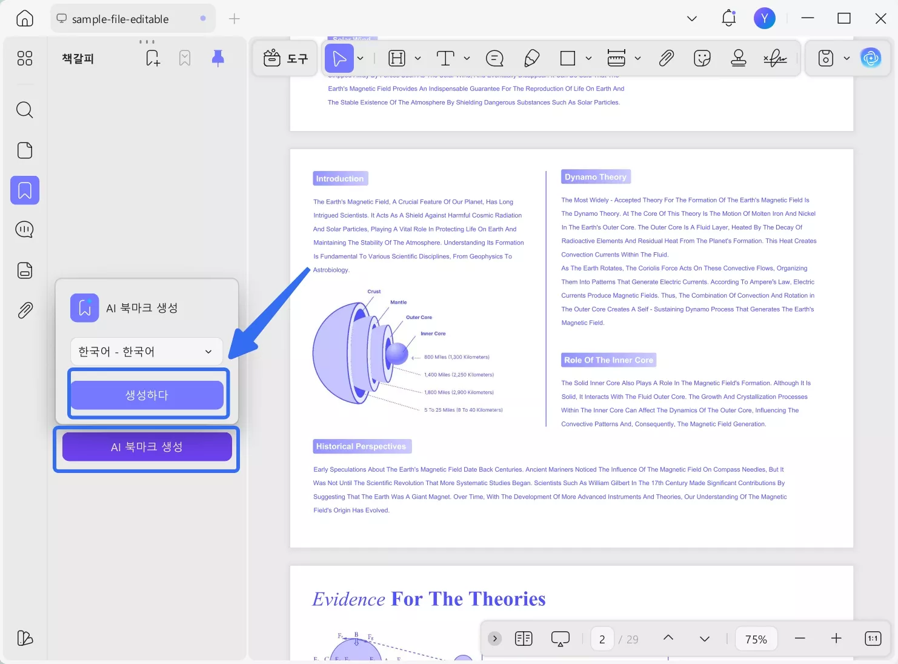
Task: Click the AI 북마크 생성 purple button
Action: [147, 447]
